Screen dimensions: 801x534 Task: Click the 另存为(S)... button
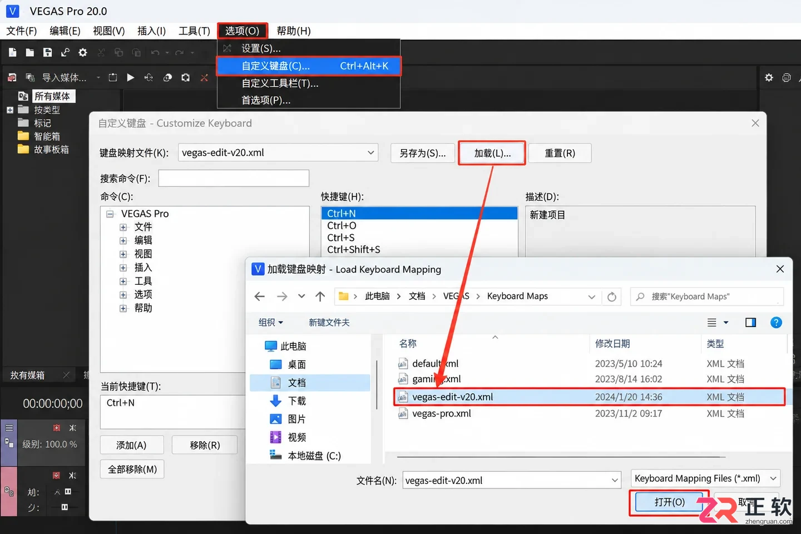tap(423, 153)
